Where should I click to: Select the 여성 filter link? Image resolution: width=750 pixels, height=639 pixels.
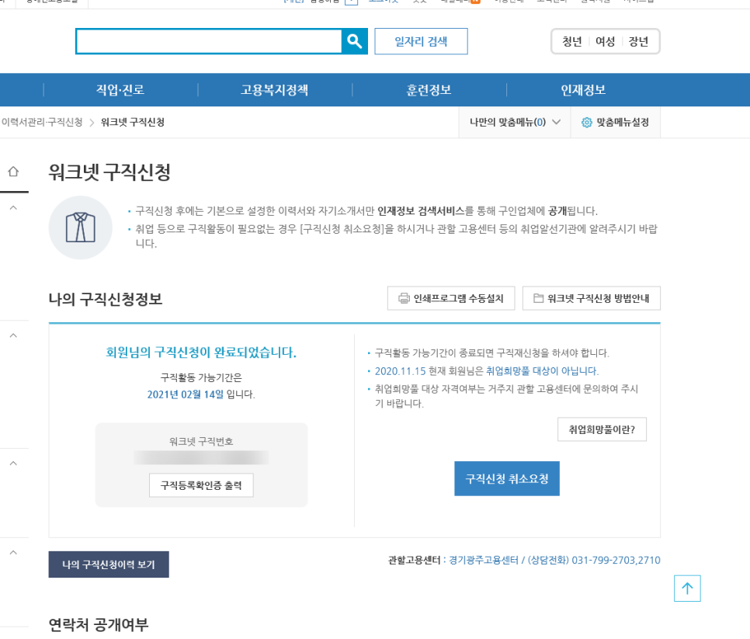pyautogui.click(x=605, y=42)
